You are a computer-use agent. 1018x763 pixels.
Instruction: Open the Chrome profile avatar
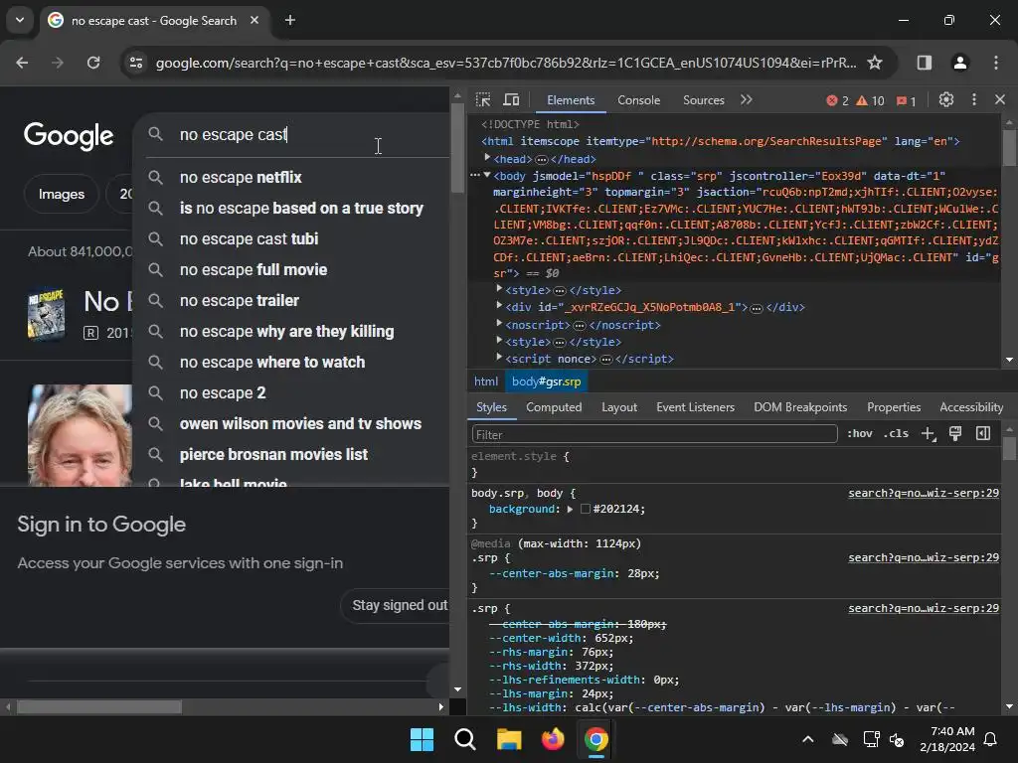coord(959,63)
